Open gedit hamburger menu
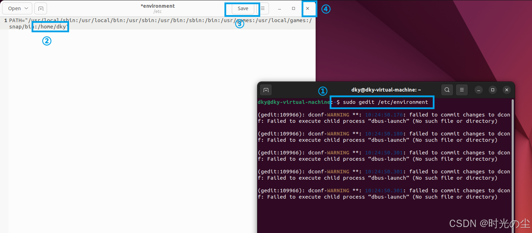Image resolution: width=532 pixels, height=233 pixels. coord(263,8)
